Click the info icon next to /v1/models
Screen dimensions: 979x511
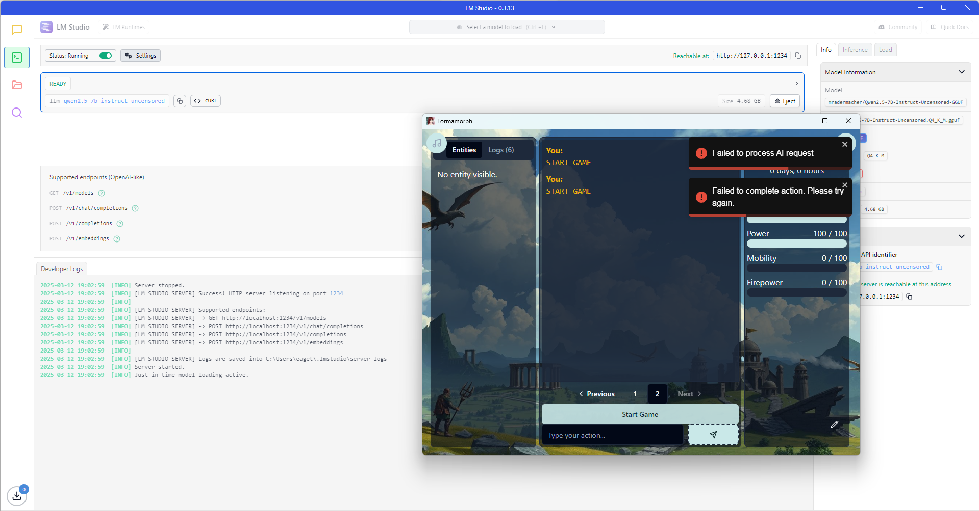102,193
